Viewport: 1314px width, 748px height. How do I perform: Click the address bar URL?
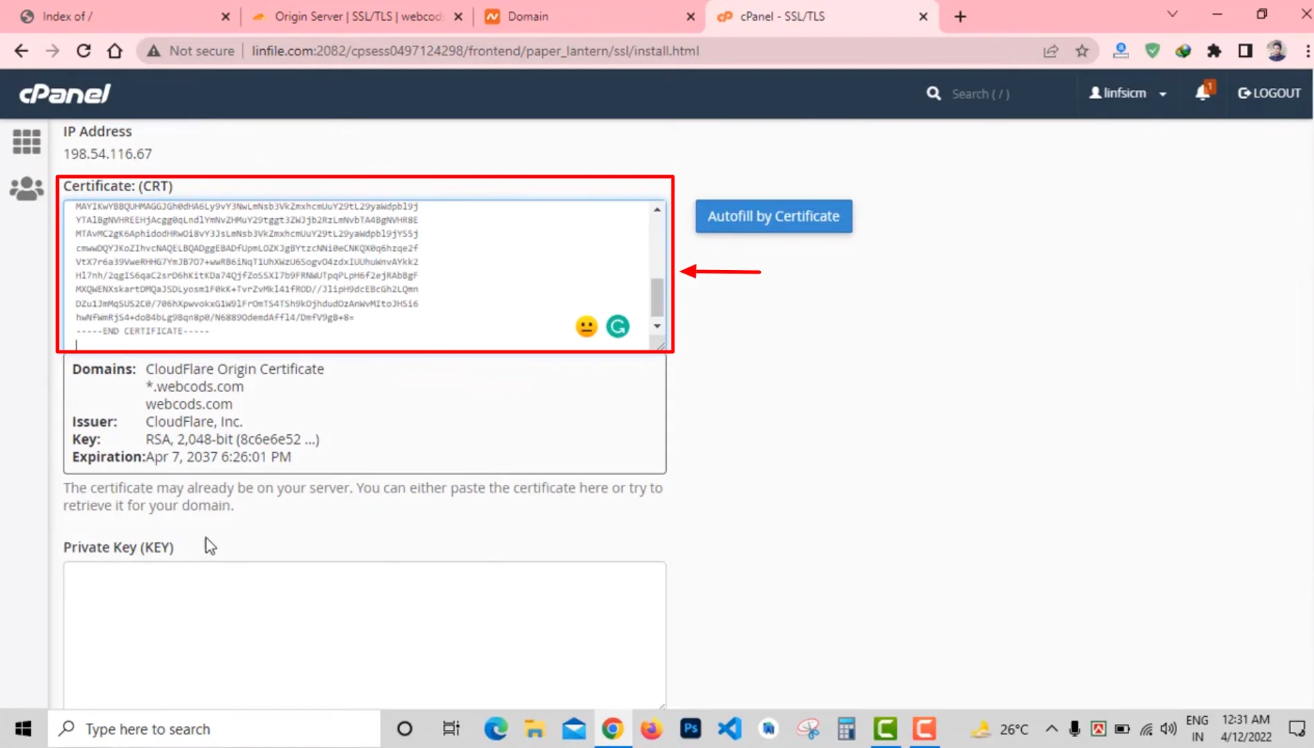[x=475, y=51]
